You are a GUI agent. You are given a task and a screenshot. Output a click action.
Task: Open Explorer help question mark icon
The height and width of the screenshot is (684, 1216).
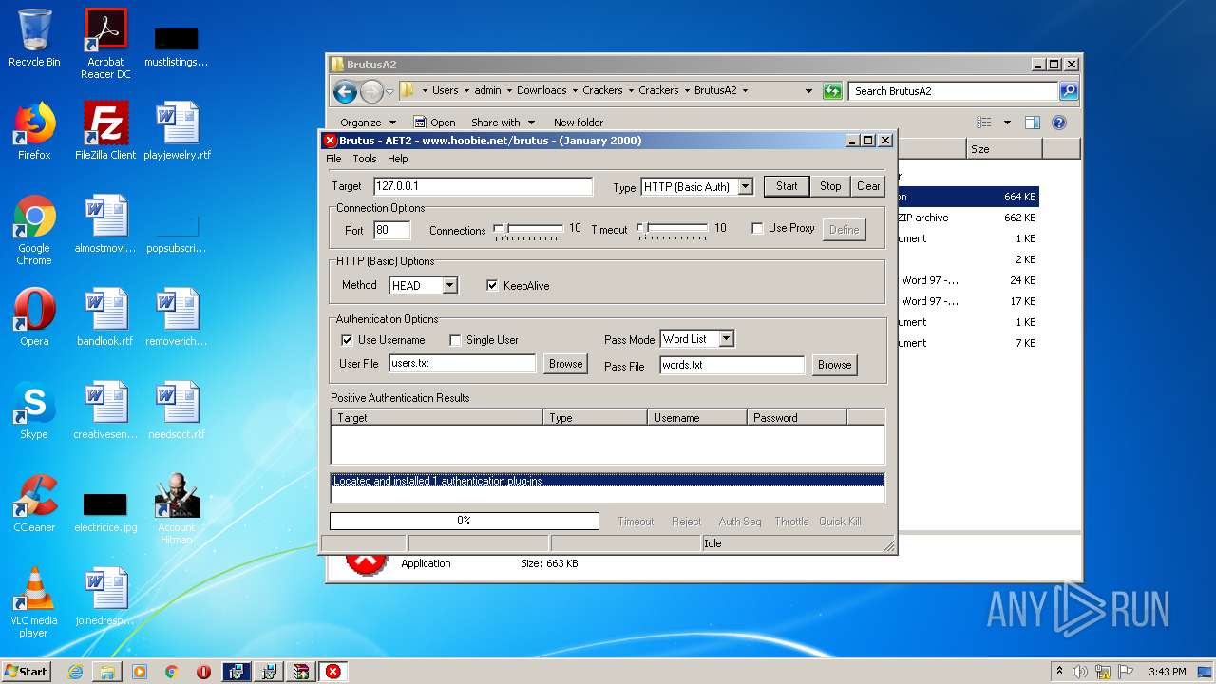[x=1059, y=123]
